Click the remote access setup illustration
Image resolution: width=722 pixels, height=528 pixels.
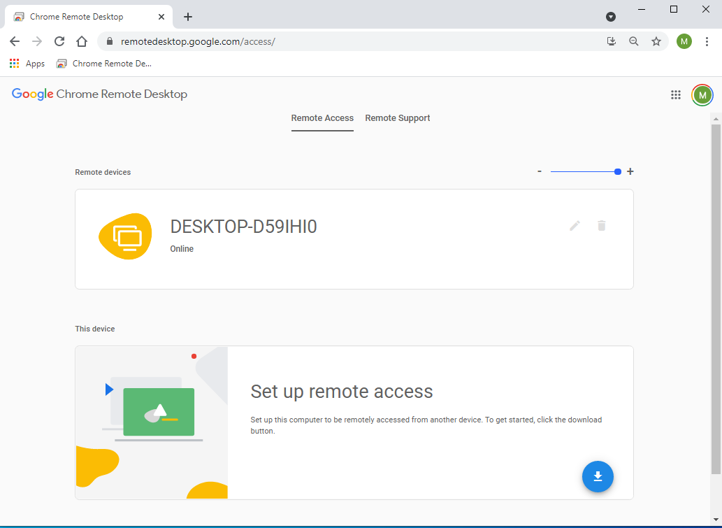point(152,422)
